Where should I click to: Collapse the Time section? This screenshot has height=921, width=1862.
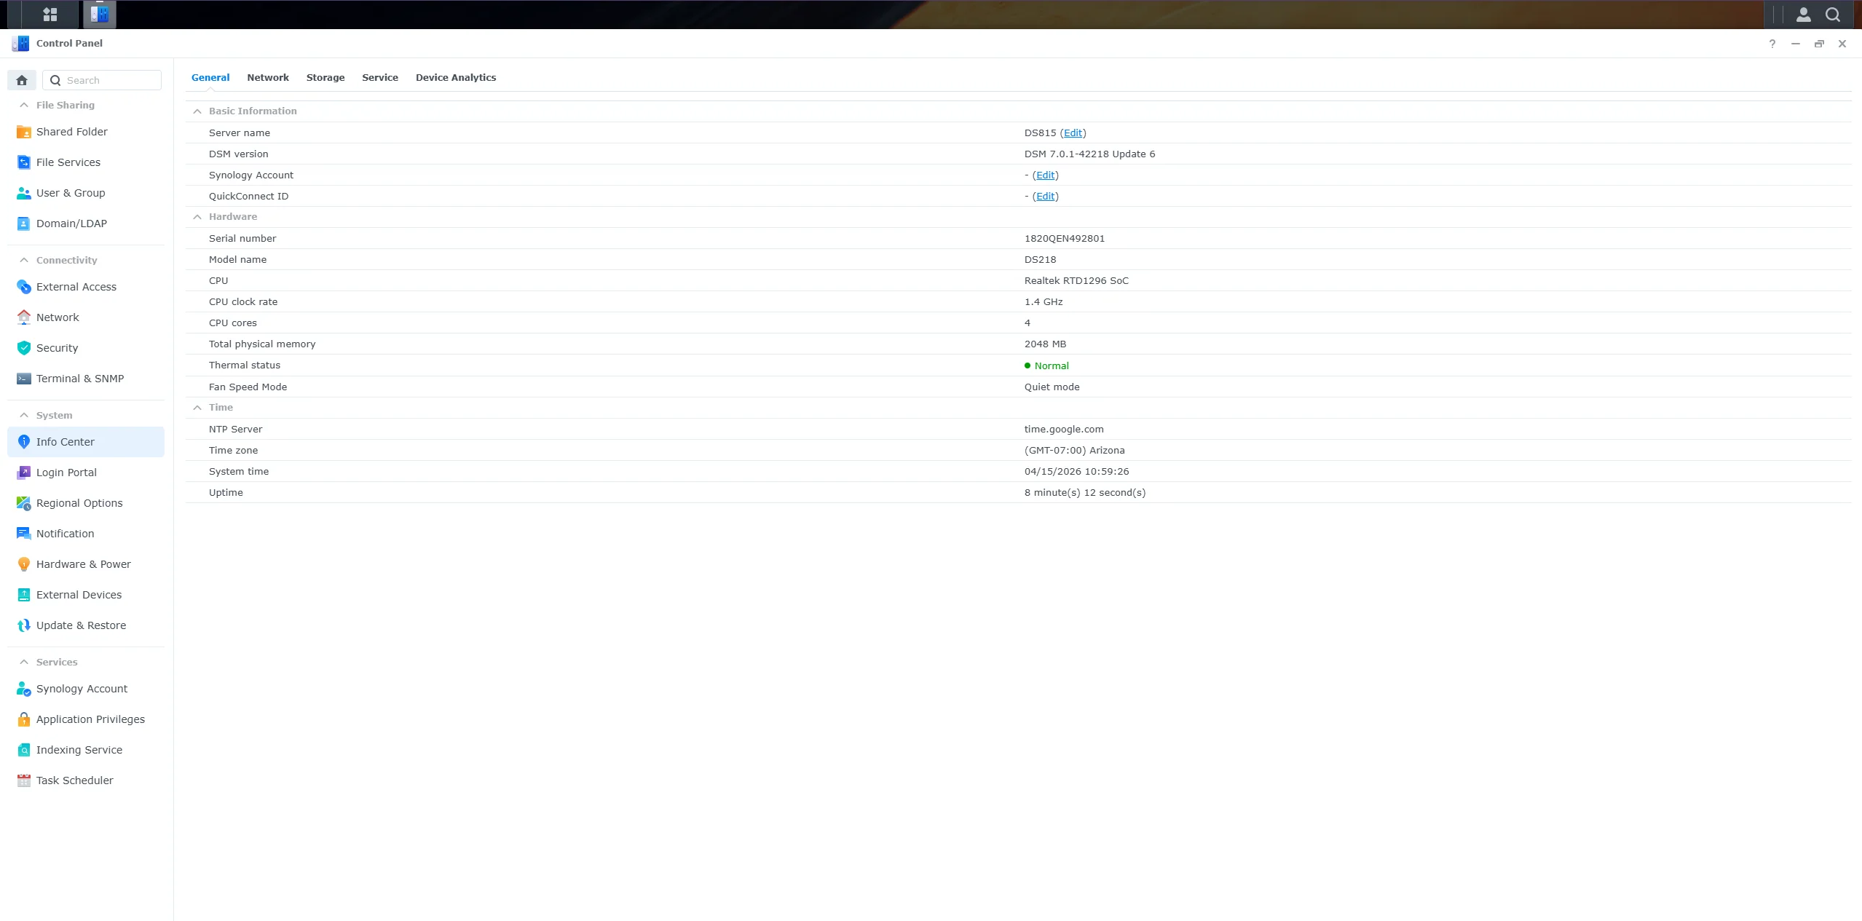[197, 408]
